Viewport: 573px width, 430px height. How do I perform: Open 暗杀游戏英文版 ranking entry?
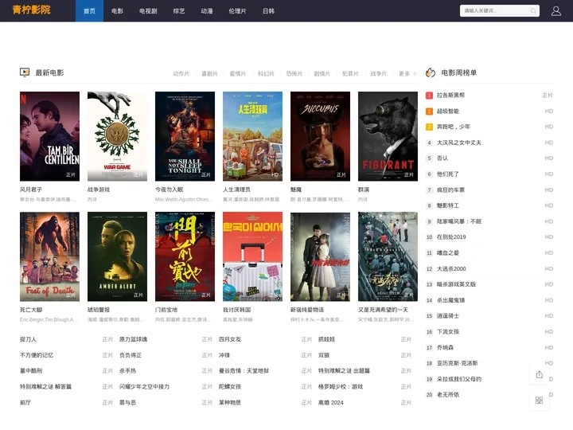(x=456, y=284)
